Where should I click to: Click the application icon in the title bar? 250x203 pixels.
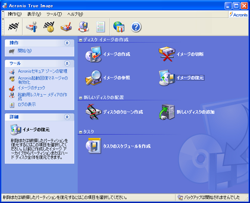point(5,6)
